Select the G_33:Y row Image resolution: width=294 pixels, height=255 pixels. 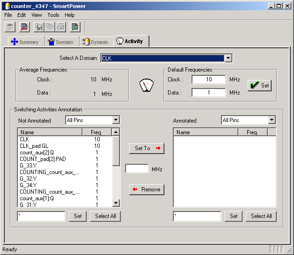(65, 166)
